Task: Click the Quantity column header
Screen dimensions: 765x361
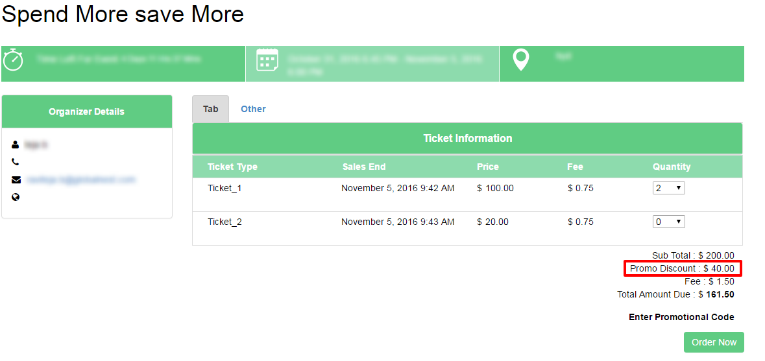Action: point(672,167)
